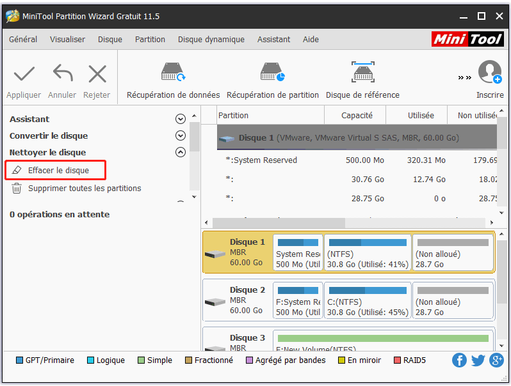The height and width of the screenshot is (386, 511).
Task: Select Disque 3 green volume block
Action: click(383, 341)
